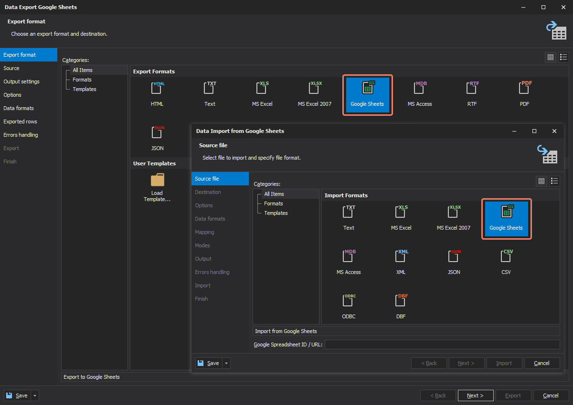Open Load Template via the folder icon

coord(157,180)
